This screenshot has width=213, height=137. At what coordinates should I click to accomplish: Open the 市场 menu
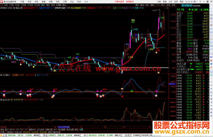29,2
